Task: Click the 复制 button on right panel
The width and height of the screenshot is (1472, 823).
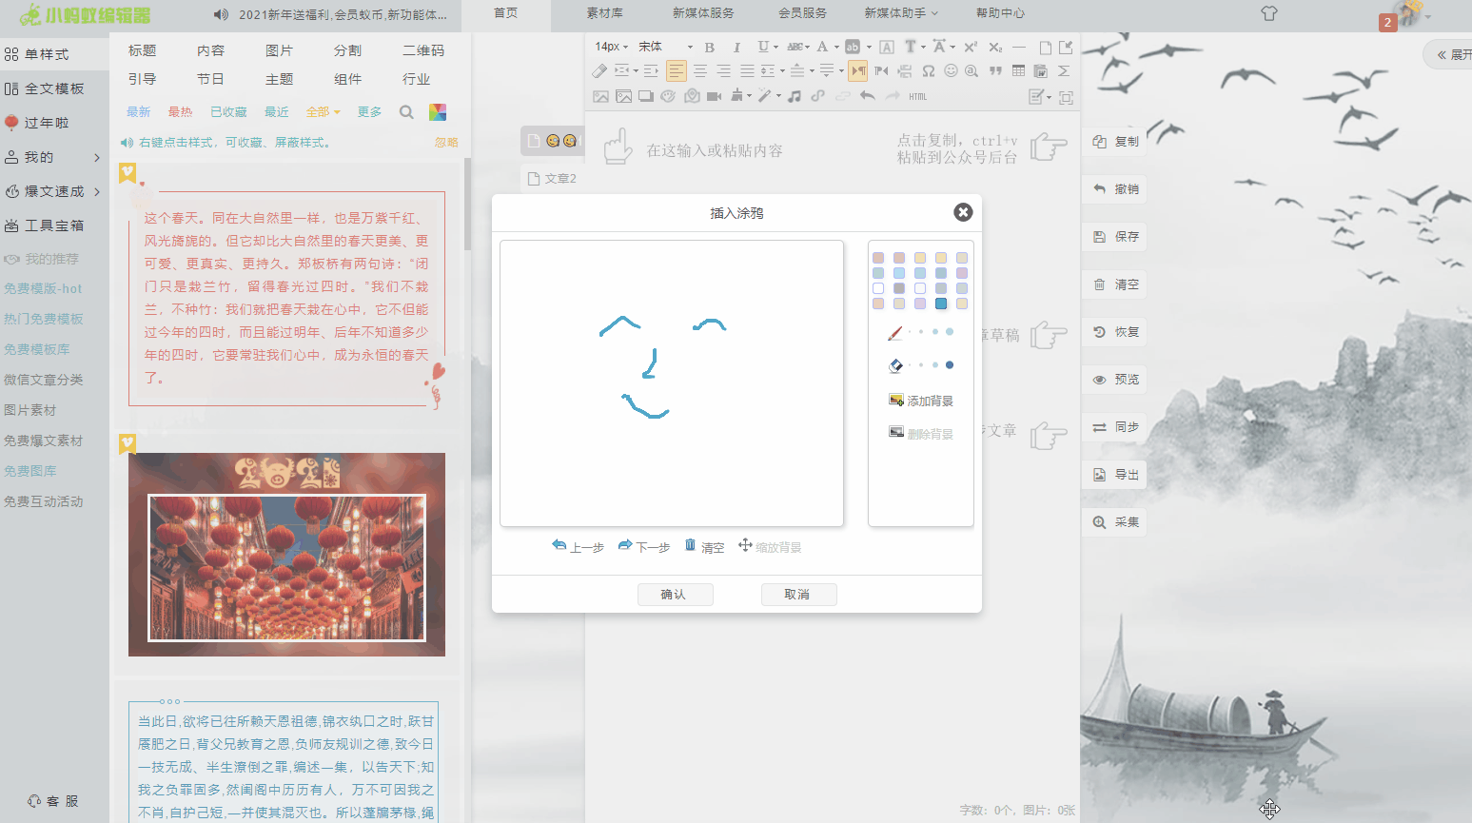Action: 1116,142
